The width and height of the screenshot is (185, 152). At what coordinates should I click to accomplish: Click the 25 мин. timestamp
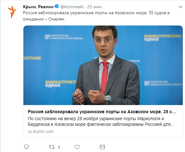pos(95,7)
